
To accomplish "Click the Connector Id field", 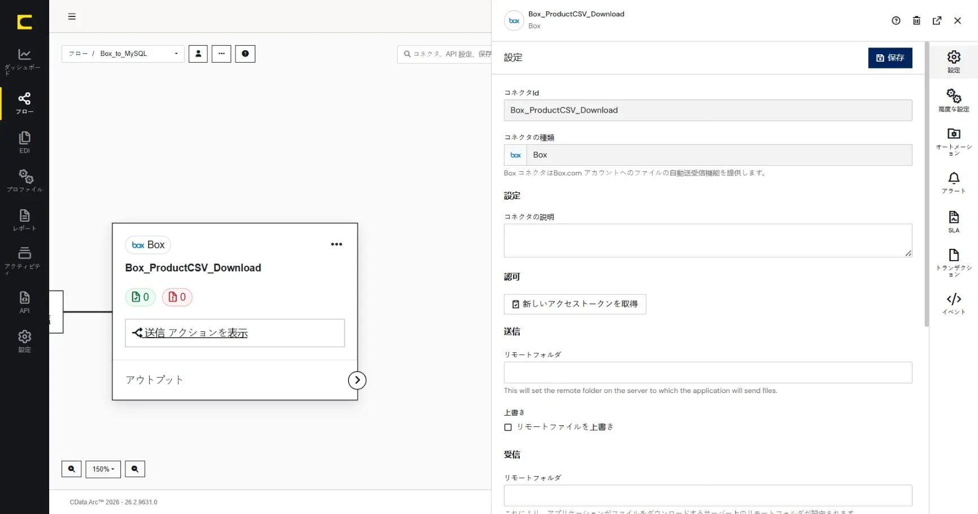I will tap(707, 110).
